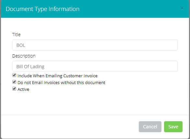
Task: Toggle the Do not Email Invoices checkbox
Action: pyautogui.click(x=14, y=82)
